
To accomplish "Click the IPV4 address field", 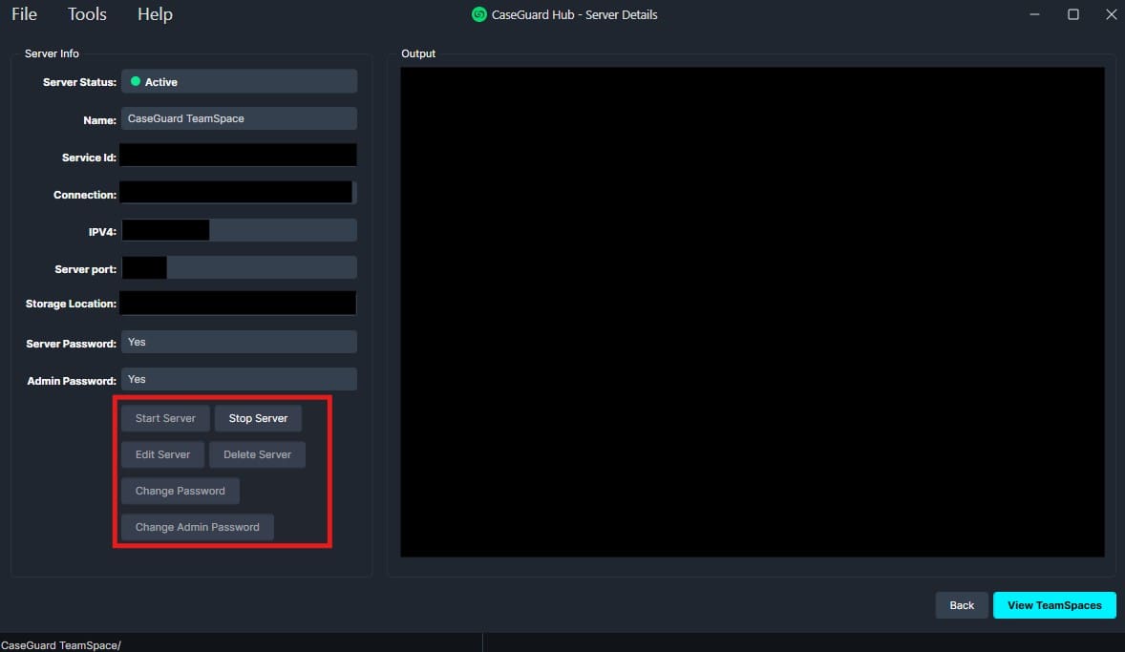I will coord(282,230).
